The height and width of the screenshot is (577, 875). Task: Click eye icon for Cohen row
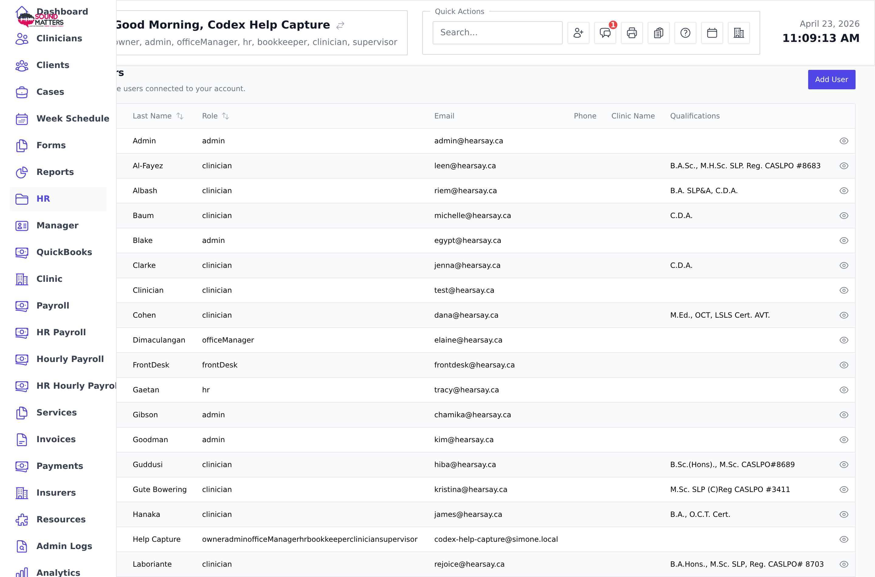point(844,315)
